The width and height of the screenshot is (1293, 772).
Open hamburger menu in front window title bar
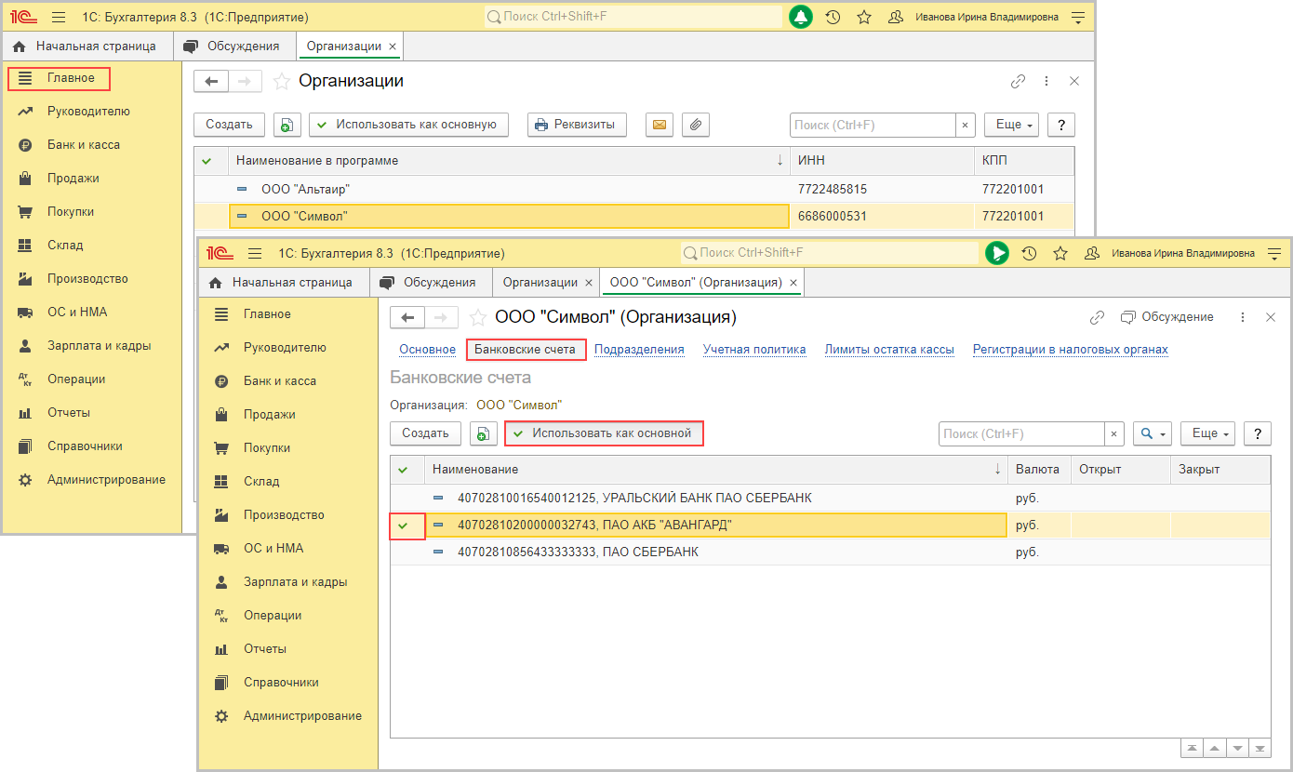254,253
